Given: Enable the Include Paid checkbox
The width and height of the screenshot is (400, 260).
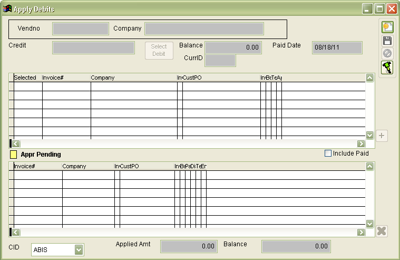Looking at the screenshot, I should click(328, 153).
